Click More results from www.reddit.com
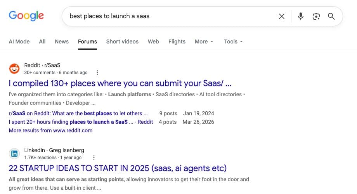 [50, 130]
